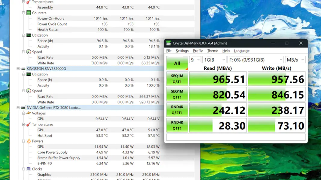
Task: Open the test count dropdown showing 9
Action: click(x=195, y=60)
